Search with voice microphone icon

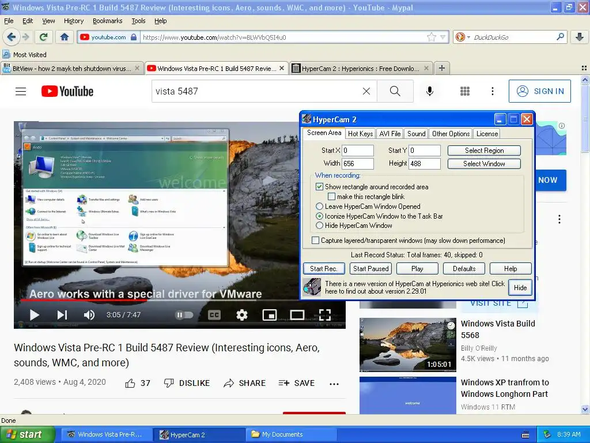tap(430, 91)
